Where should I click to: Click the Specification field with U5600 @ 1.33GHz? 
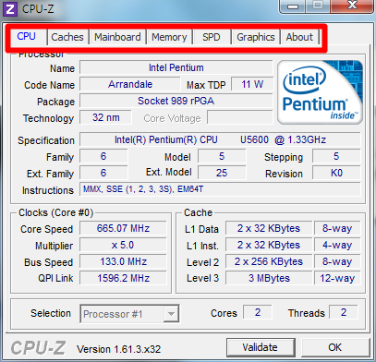(220, 139)
